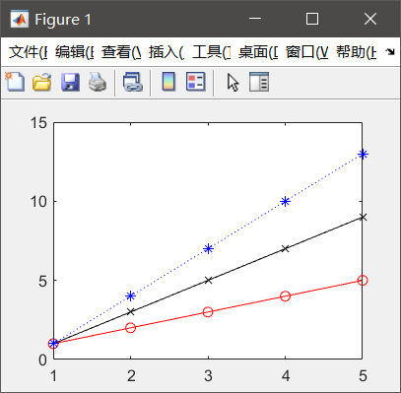Click the black cross marker at x=4
Image resolution: width=401 pixels, height=393 pixels.
click(286, 249)
